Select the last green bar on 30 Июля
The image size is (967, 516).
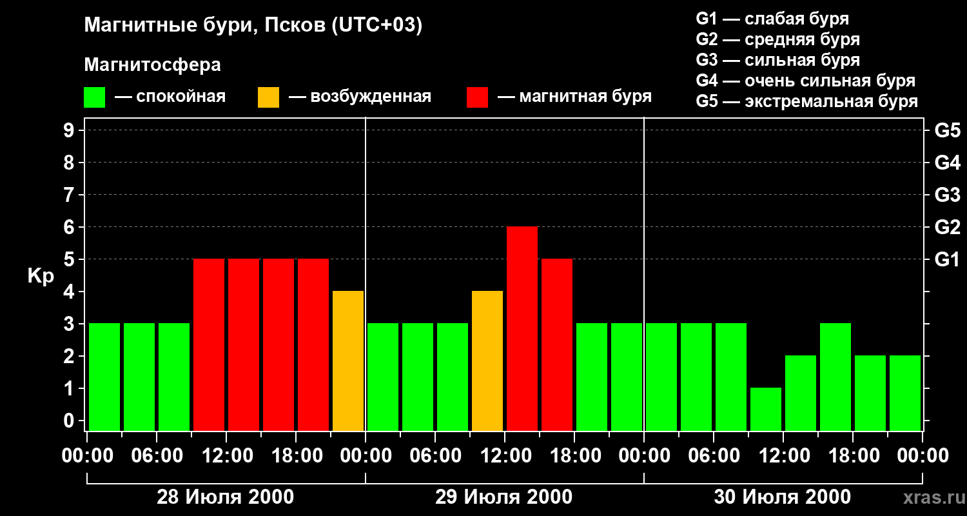click(x=905, y=393)
